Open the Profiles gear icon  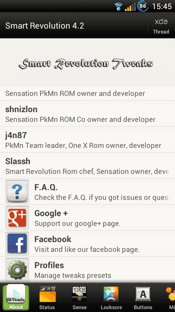tap(17, 270)
